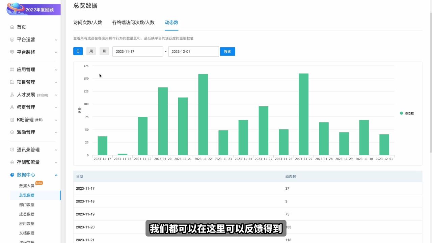The image size is (432, 243).
Task: Open 总览数据 submenu item
Action: pos(27,195)
